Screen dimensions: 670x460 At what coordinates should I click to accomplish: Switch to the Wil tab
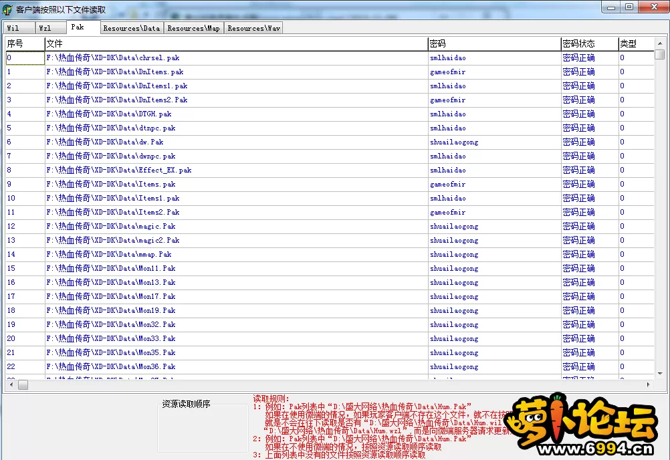[19, 28]
